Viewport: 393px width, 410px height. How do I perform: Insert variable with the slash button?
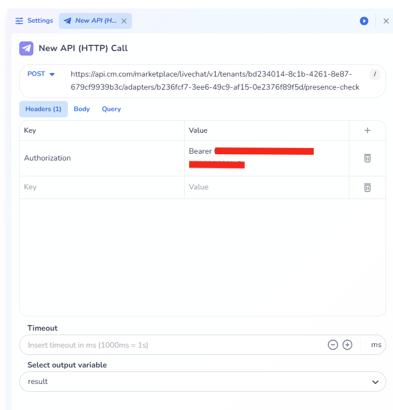coord(375,74)
